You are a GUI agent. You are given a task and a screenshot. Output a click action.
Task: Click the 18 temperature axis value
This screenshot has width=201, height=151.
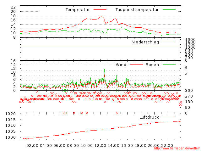tap(13, 16)
